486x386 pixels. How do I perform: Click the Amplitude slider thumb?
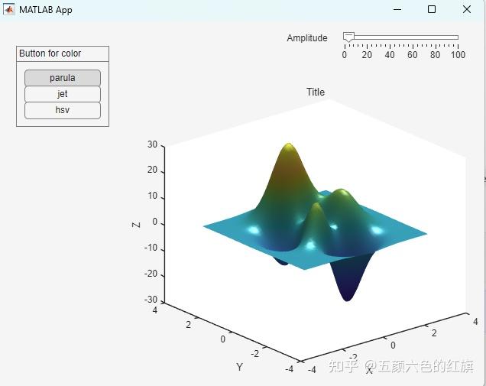tap(348, 37)
